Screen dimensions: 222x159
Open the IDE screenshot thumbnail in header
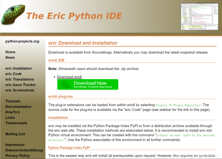[x=199, y=17]
